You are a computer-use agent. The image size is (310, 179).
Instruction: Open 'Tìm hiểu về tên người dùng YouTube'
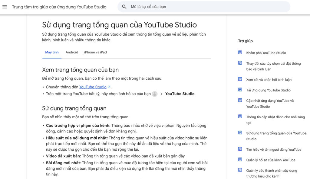tap(274, 150)
